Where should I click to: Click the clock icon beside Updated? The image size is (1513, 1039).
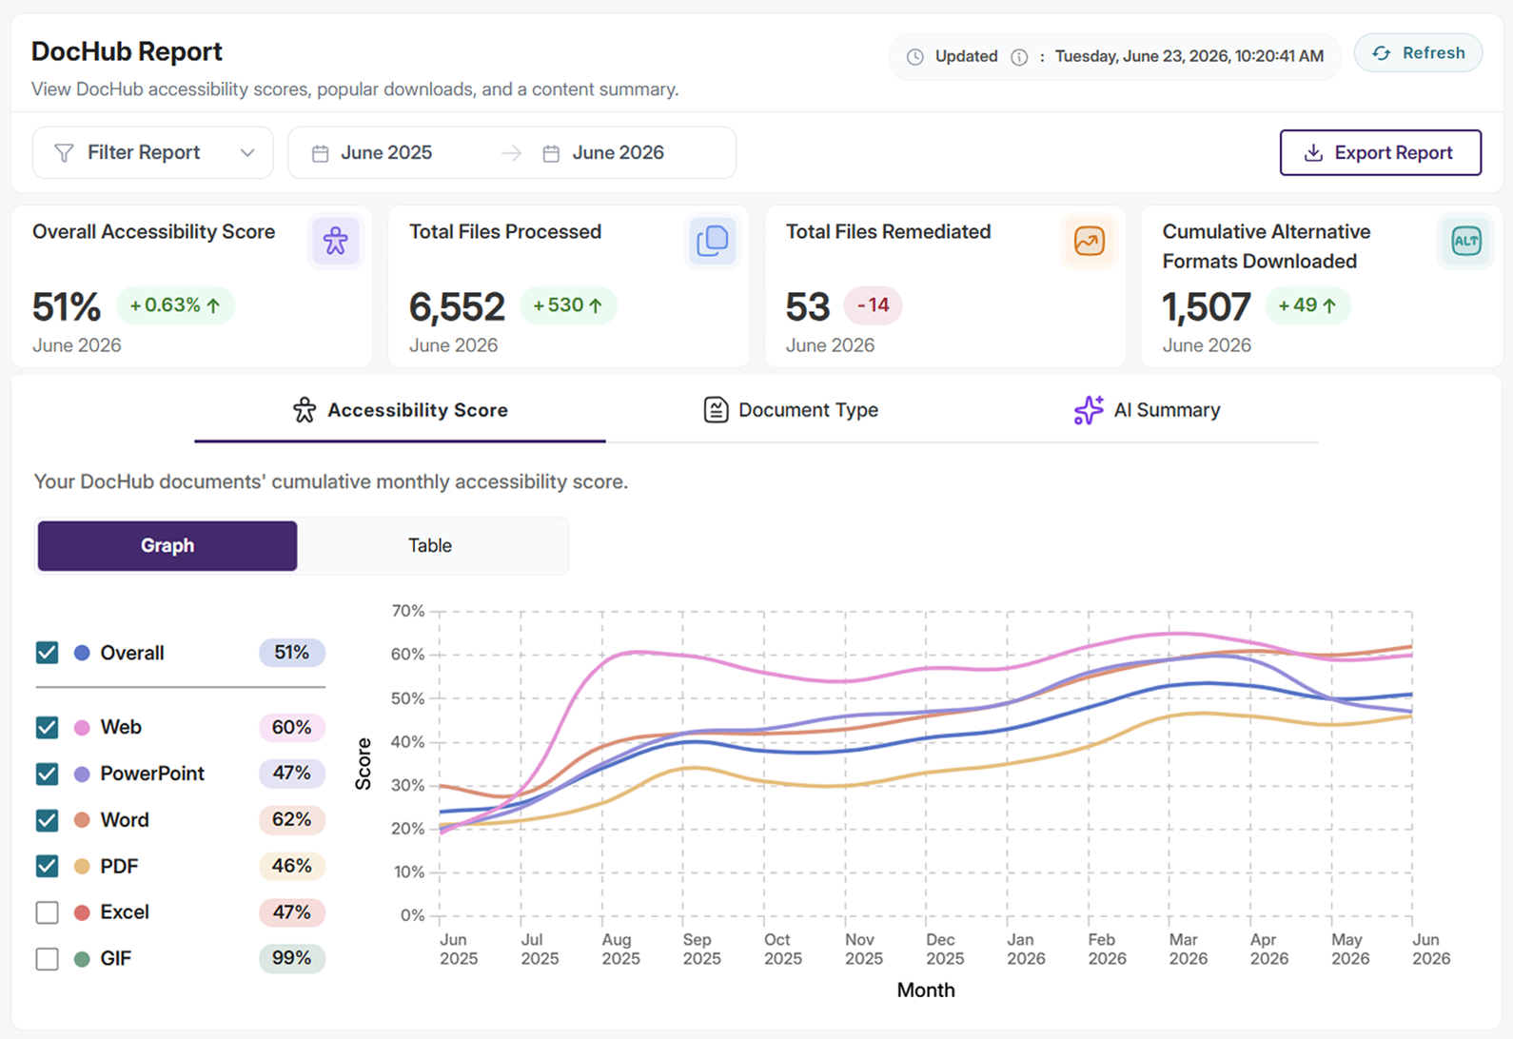(x=914, y=57)
